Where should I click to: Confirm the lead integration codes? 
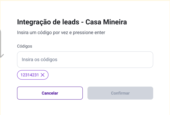pos(120,93)
